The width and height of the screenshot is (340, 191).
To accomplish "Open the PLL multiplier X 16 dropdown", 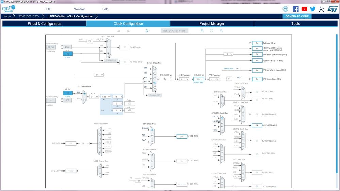I will pyautogui.click(x=106, y=97).
